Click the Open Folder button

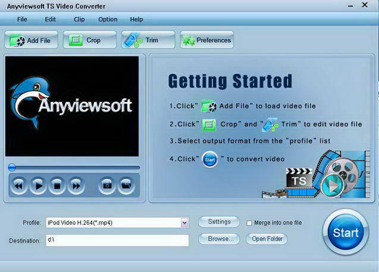point(267,239)
